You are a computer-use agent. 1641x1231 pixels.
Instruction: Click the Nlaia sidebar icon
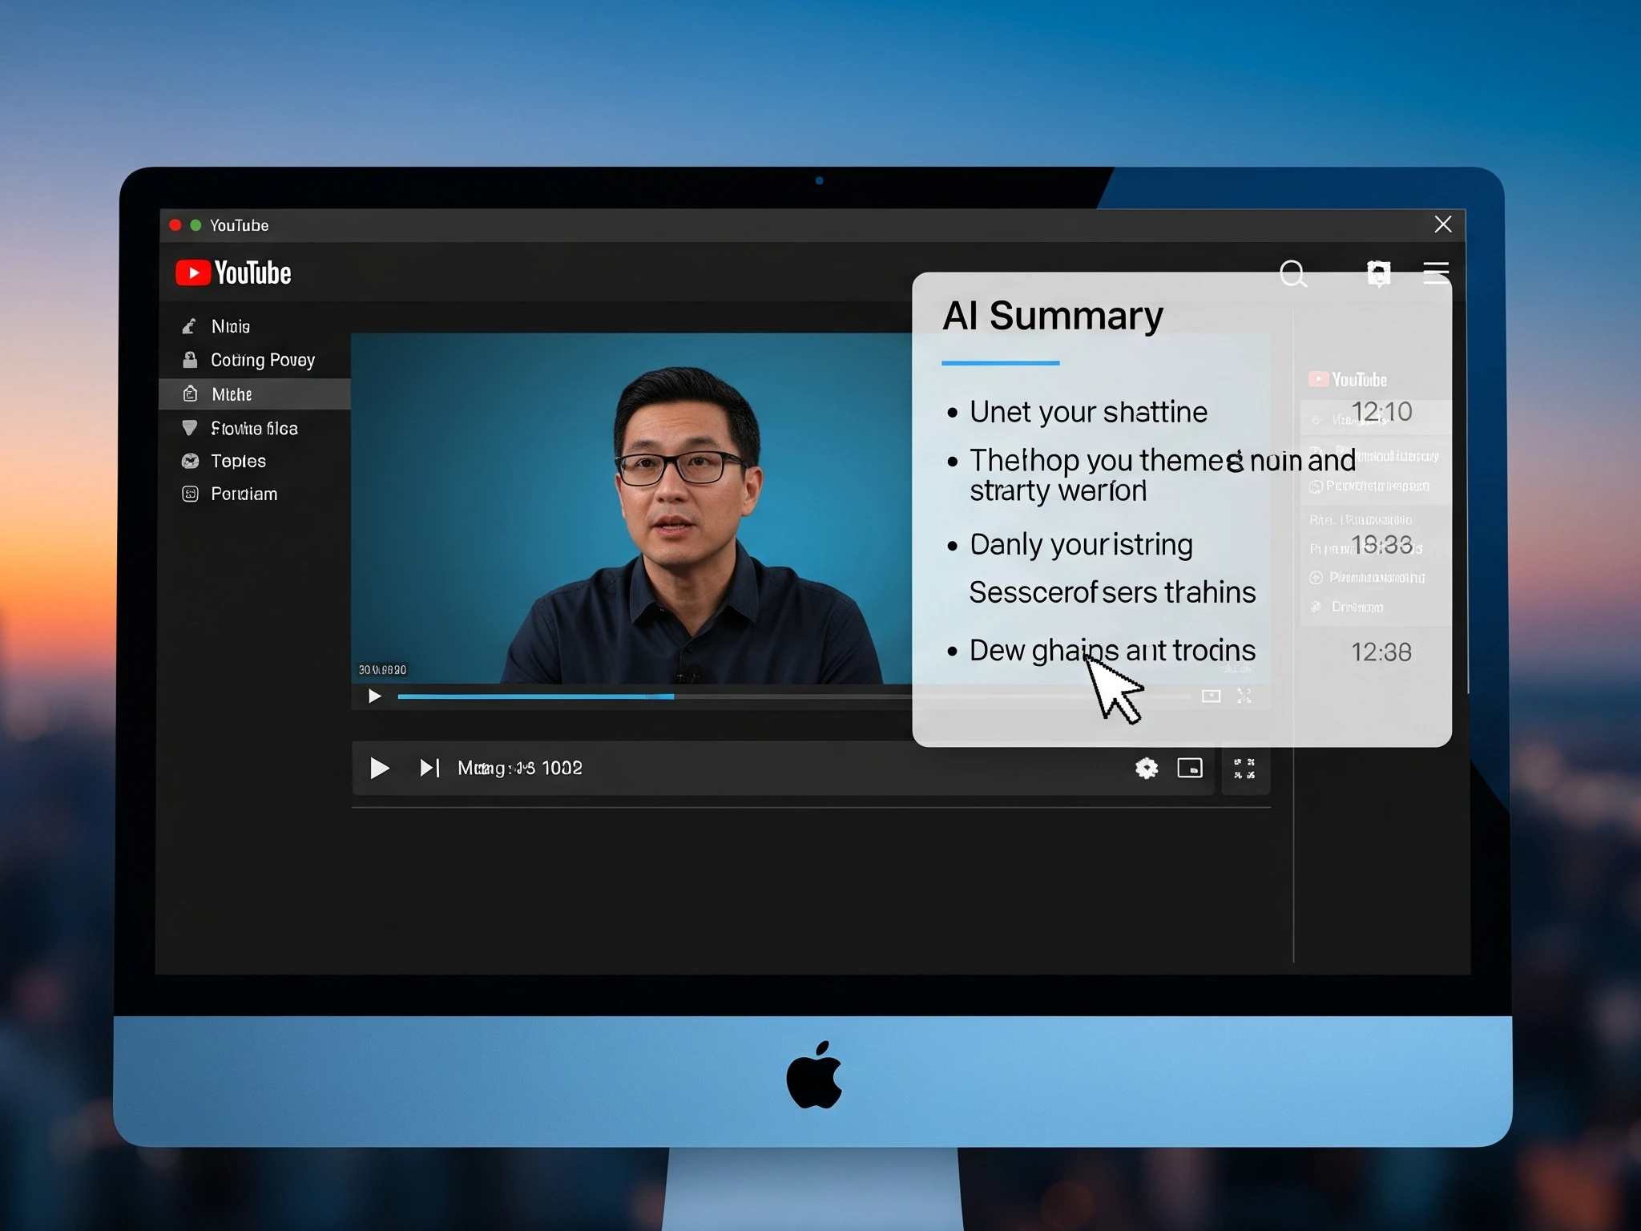coord(189,326)
